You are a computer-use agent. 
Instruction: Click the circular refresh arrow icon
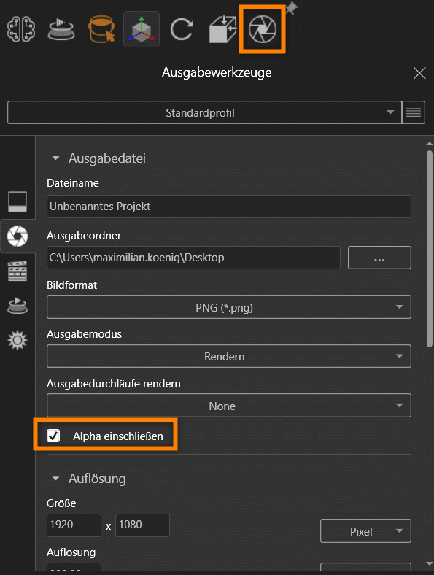click(182, 29)
